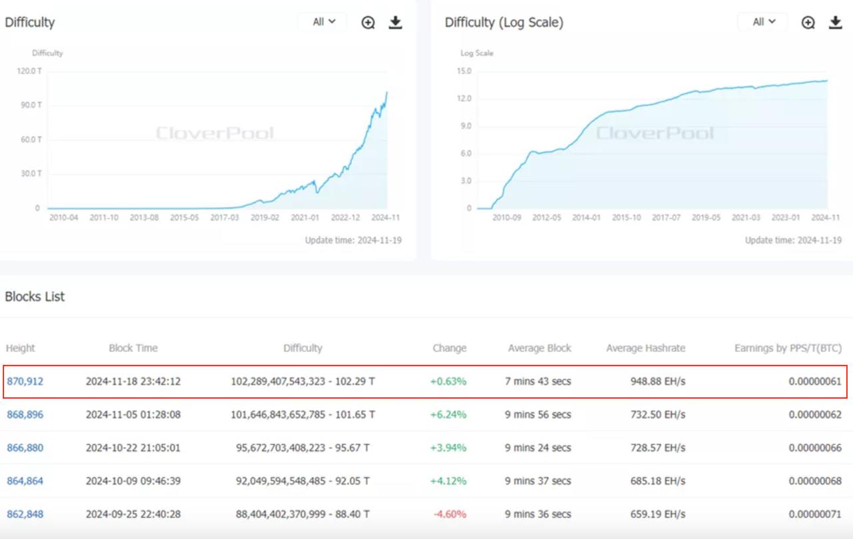
Task: Select block time 2024-09-25 22:40:28
Action: point(133,514)
